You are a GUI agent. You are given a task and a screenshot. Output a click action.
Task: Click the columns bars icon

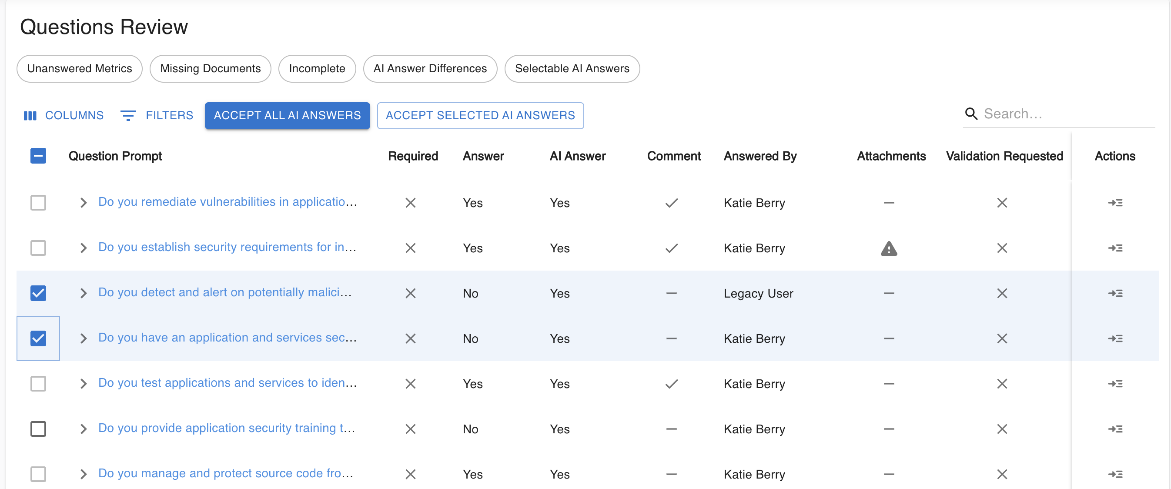click(30, 115)
